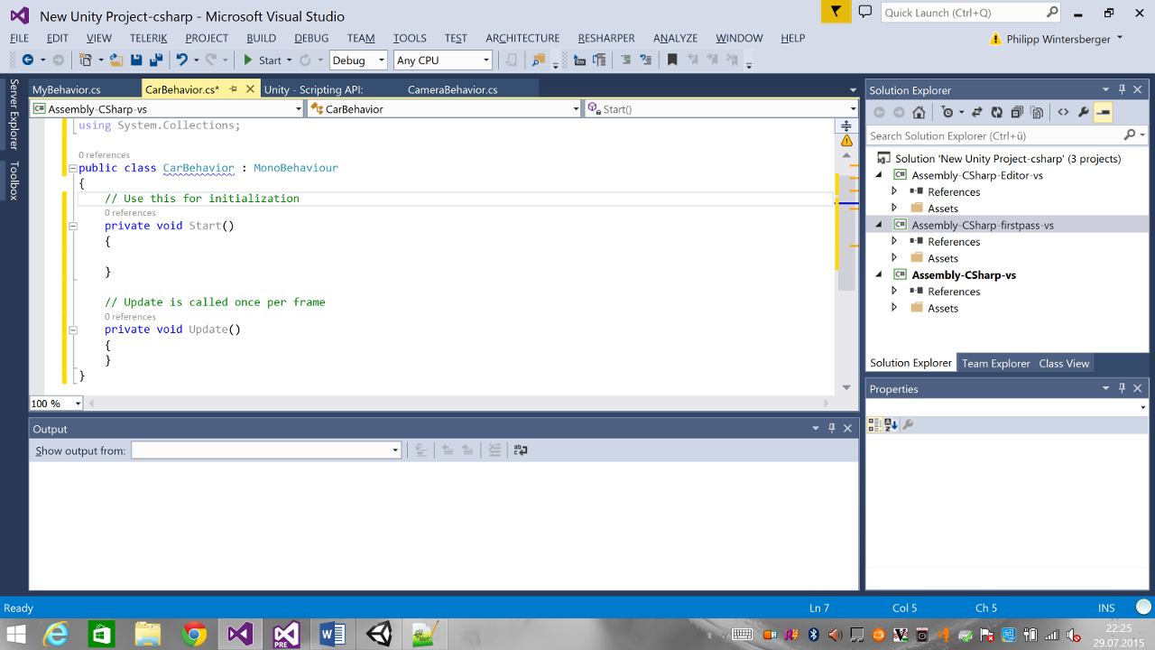Open the FILE menu
The width and height of the screenshot is (1155, 650).
point(19,38)
